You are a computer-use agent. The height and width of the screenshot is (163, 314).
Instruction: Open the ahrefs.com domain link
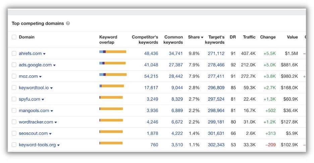pyautogui.click(x=30, y=53)
